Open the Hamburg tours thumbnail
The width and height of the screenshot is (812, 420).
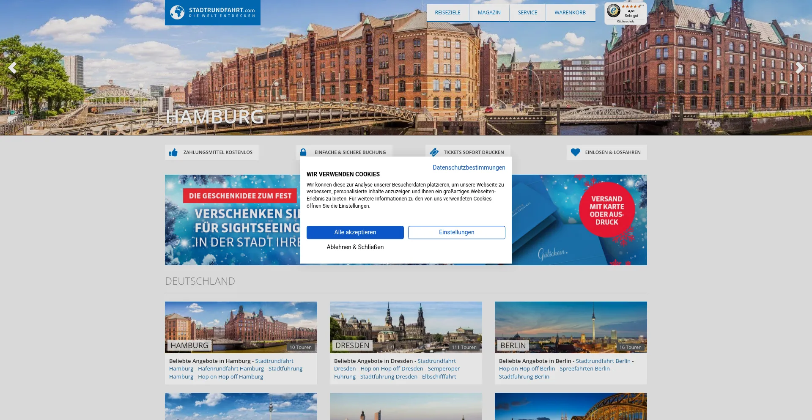click(241, 327)
